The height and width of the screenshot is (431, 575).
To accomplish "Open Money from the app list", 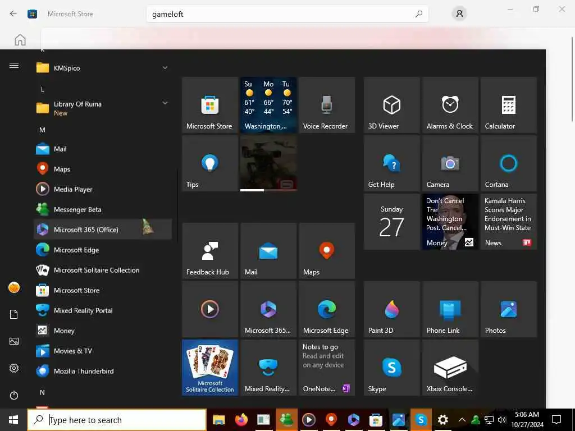I will [103, 331].
